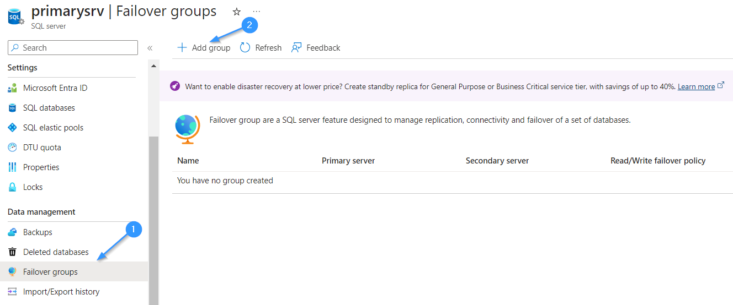Image resolution: width=733 pixels, height=305 pixels.
Task: Click the external link icon after Learn more
Action: 720,86
